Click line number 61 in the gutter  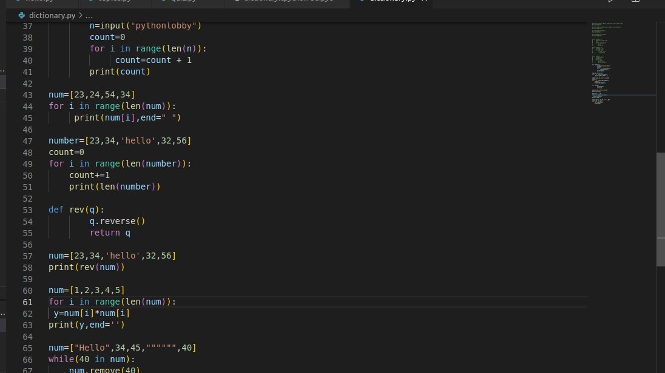tap(27, 302)
